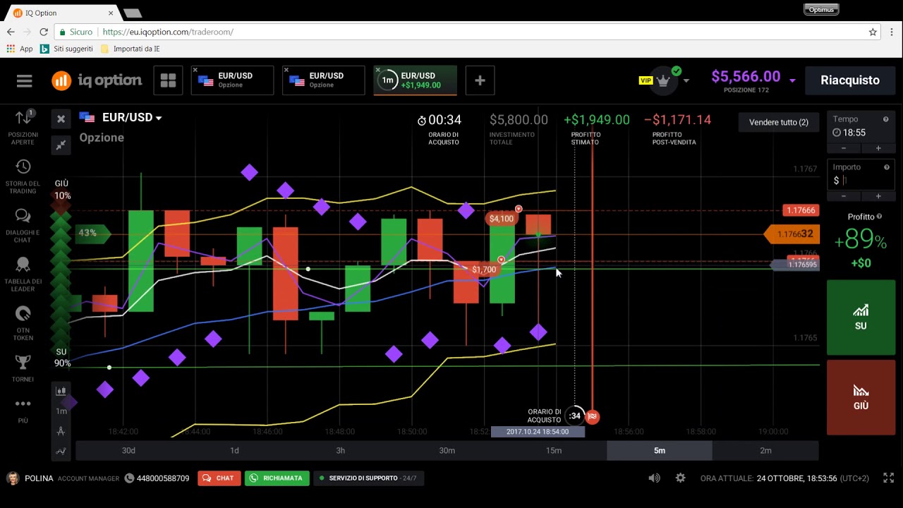Select the 2m time range

(x=765, y=450)
